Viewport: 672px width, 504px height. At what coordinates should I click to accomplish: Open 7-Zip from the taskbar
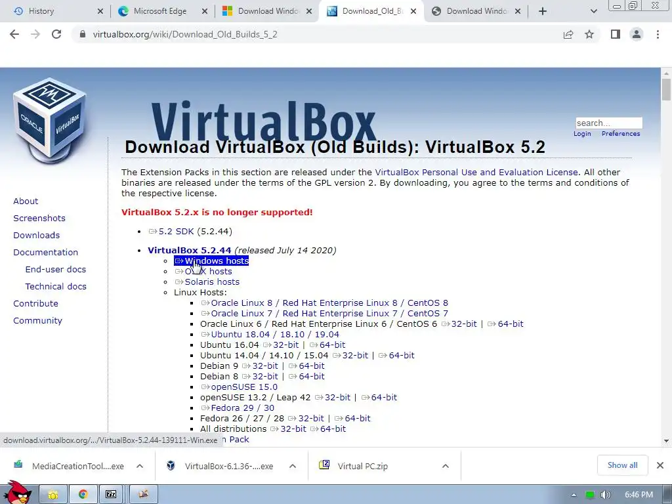tap(111, 494)
